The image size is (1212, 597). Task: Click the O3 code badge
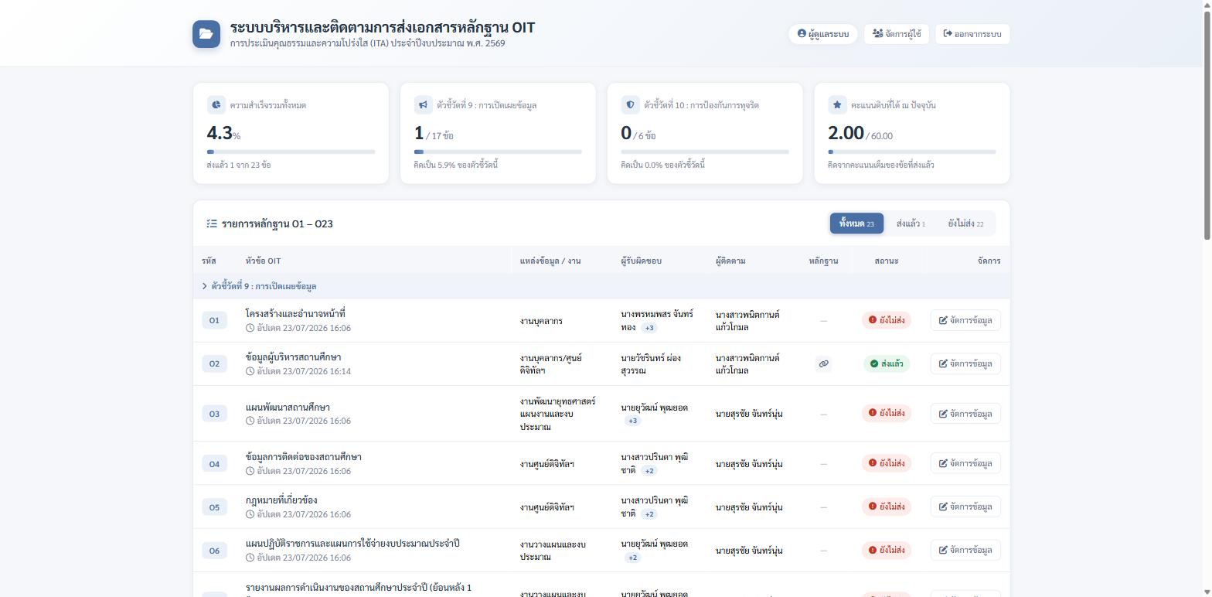214,414
